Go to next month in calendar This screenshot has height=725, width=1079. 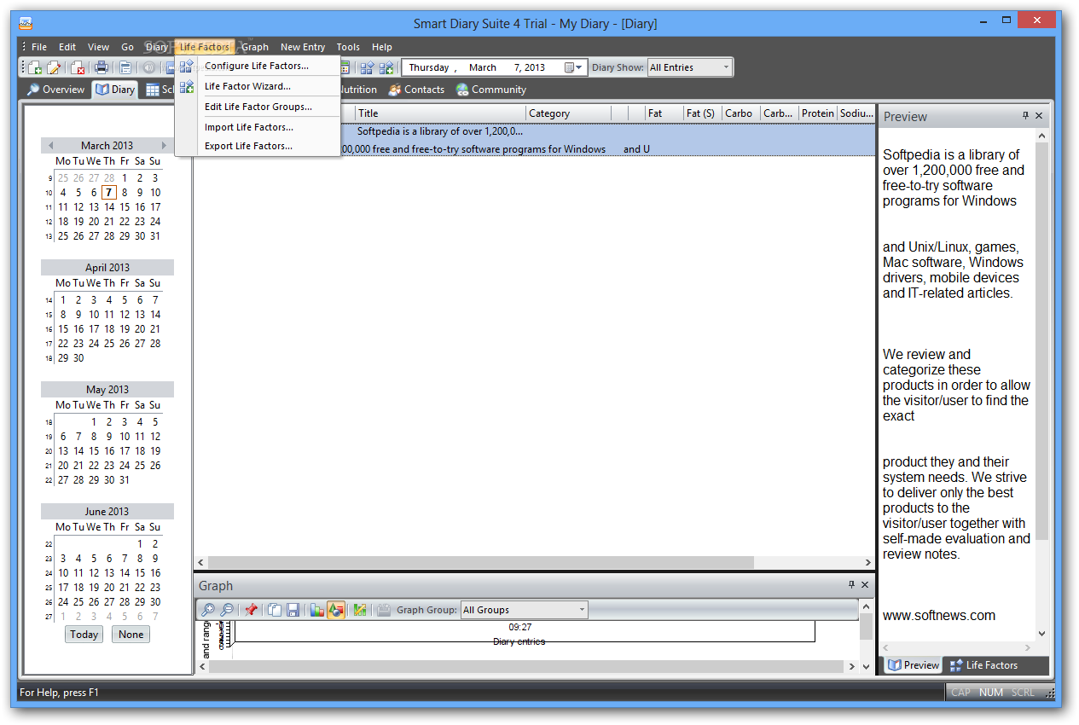164,146
